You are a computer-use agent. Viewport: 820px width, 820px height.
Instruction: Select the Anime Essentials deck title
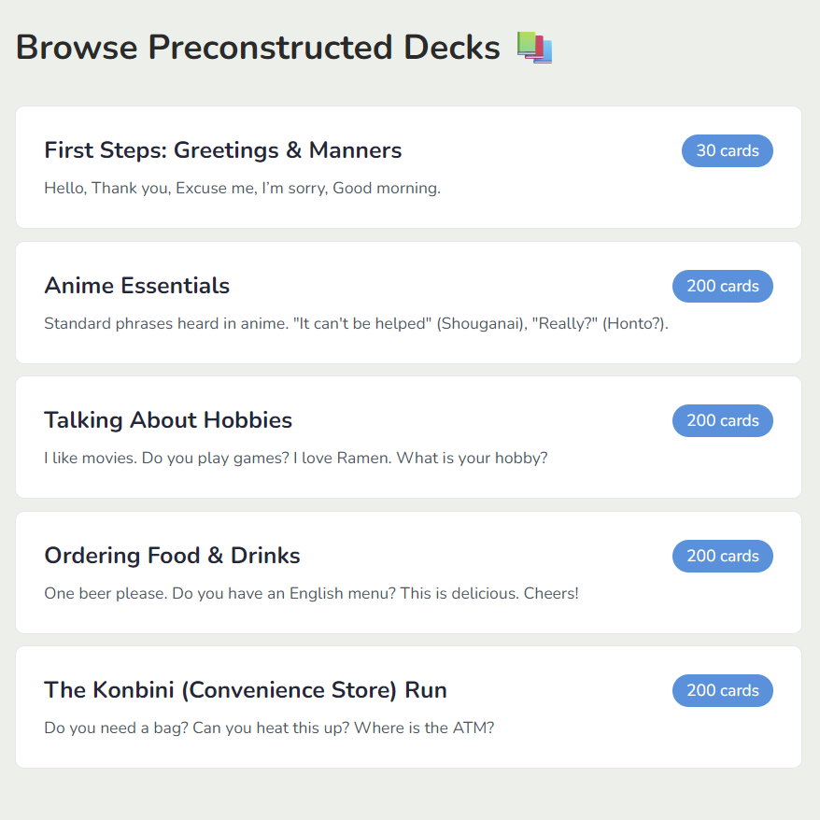pyautogui.click(x=136, y=286)
